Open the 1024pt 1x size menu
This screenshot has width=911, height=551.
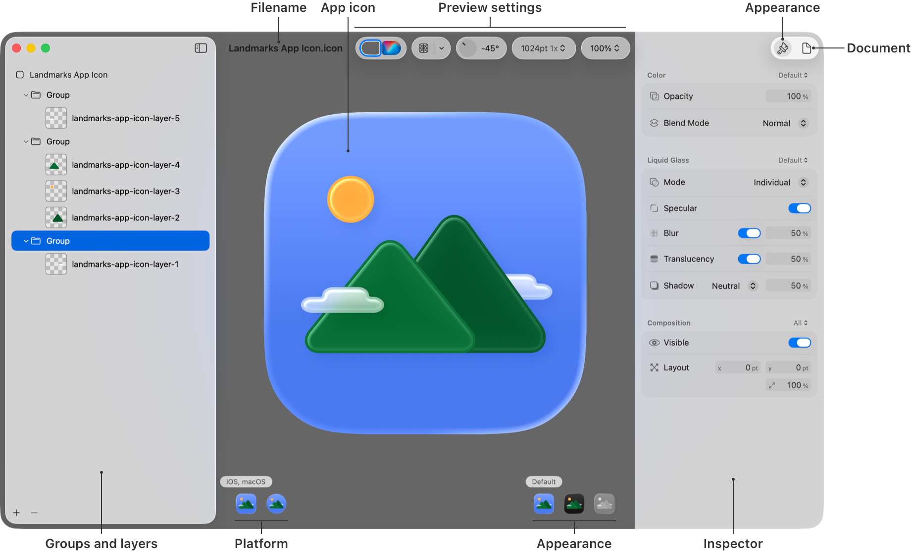(543, 48)
